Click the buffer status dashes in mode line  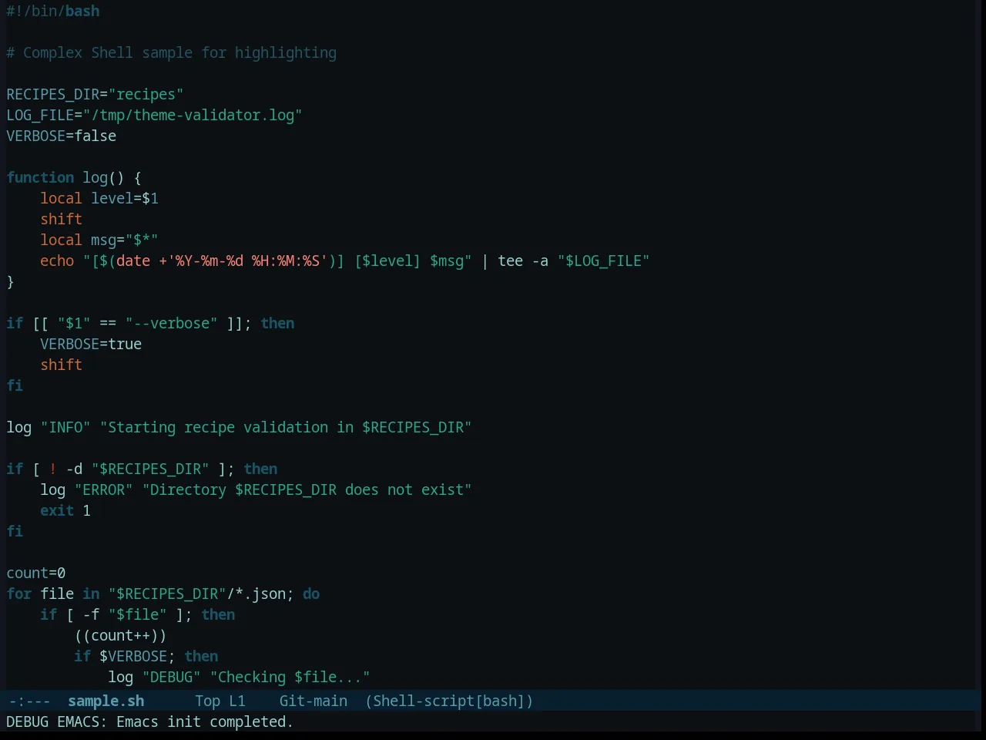click(29, 701)
